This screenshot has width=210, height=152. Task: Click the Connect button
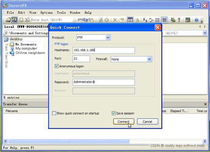[x=124, y=121]
